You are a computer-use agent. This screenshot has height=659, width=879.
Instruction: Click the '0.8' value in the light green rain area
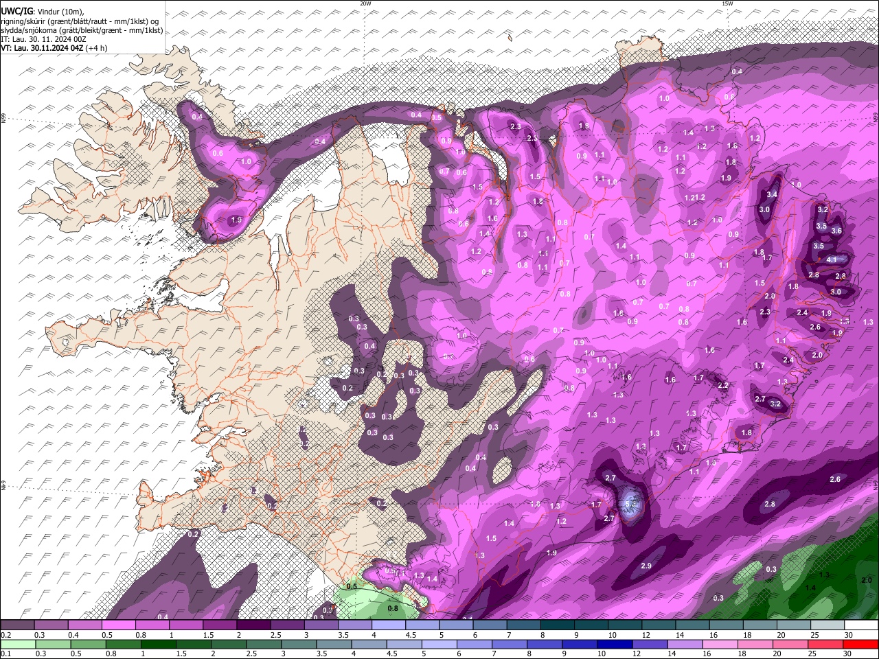(393, 608)
